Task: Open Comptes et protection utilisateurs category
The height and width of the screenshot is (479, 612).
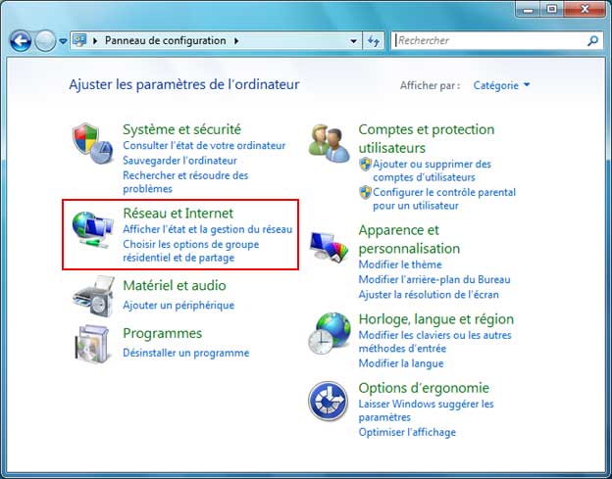Action: click(x=427, y=138)
